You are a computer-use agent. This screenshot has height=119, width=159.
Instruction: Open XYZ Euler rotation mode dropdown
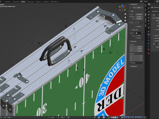click(136, 63)
